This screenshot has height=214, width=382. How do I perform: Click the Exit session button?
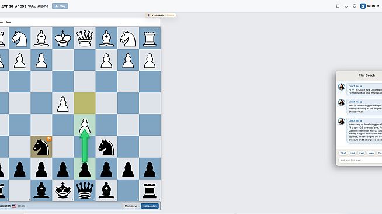(x=150, y=206)
